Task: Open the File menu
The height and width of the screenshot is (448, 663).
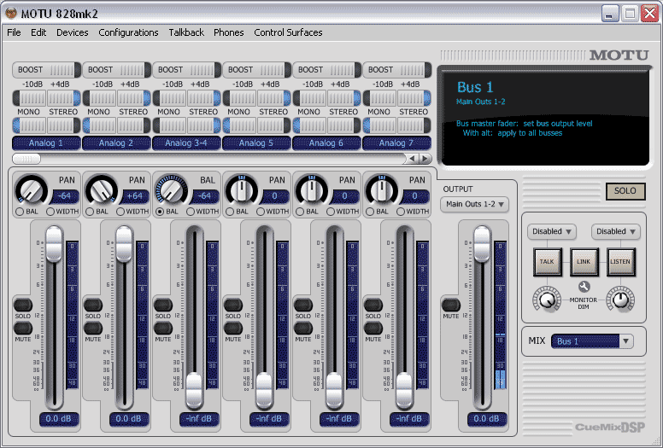Action: tap(14, 32)
